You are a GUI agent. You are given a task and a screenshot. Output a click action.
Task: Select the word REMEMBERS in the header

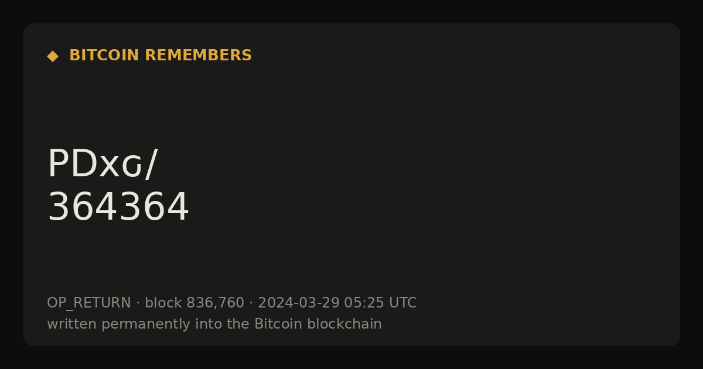point(198,56)
